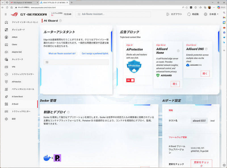
Task: Add Edge sidebar app plus icon
Action: tap(224, 50)
